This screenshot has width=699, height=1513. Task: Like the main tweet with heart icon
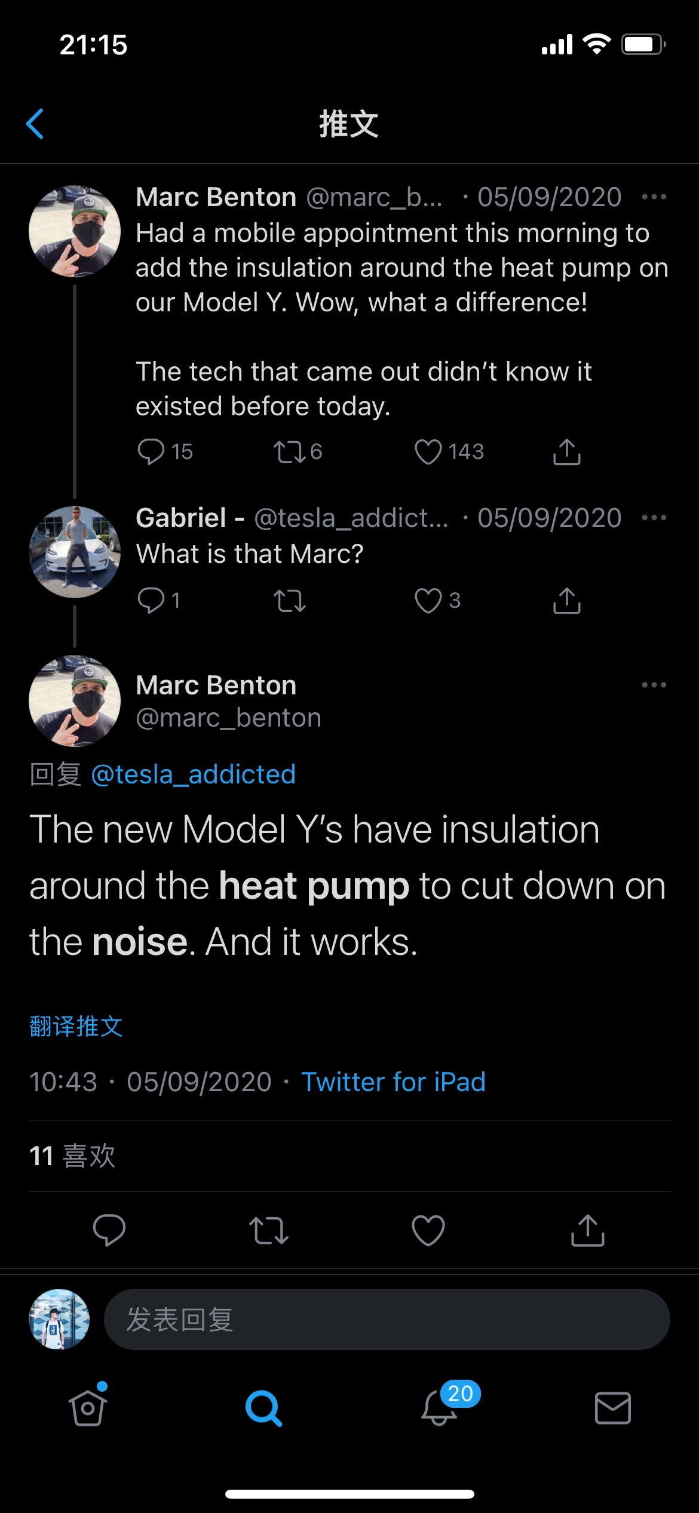coord(428,1230)
